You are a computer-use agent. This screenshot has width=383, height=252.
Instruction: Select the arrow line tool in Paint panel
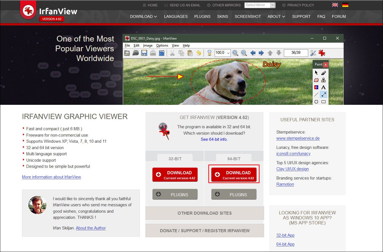click(324, 94)
